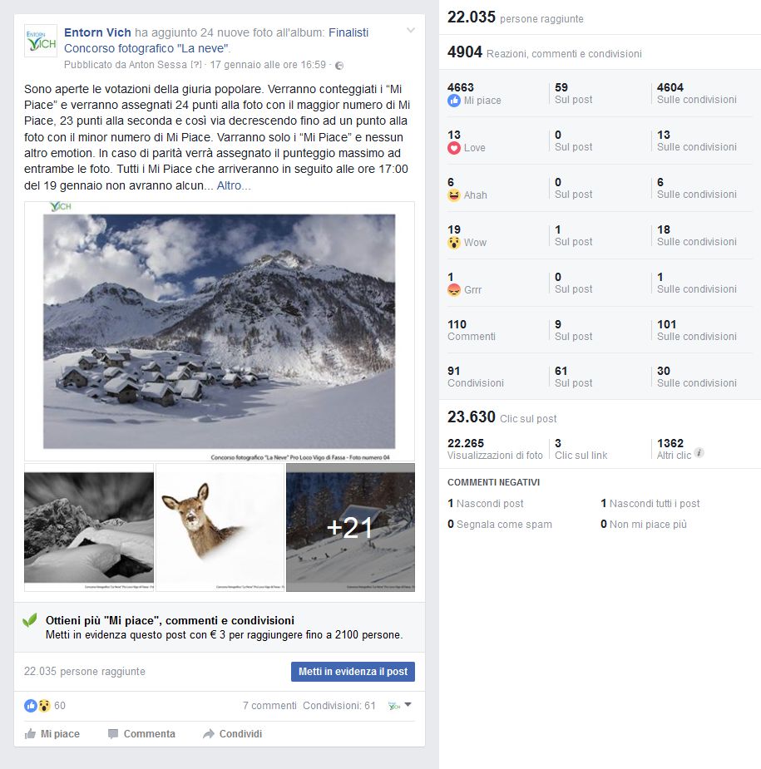Open the black and white snow thumbnail
The image size is (761, 769).
(x=89, y=527)
